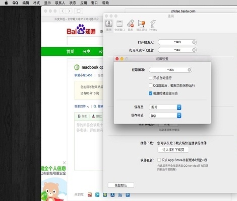Click the fourth blue share icon

click(112, 194)
